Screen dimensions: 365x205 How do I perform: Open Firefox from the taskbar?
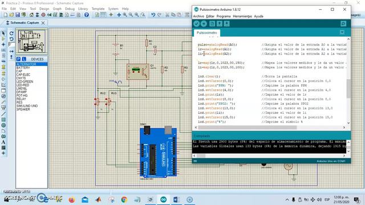click(x=72, y=200)
